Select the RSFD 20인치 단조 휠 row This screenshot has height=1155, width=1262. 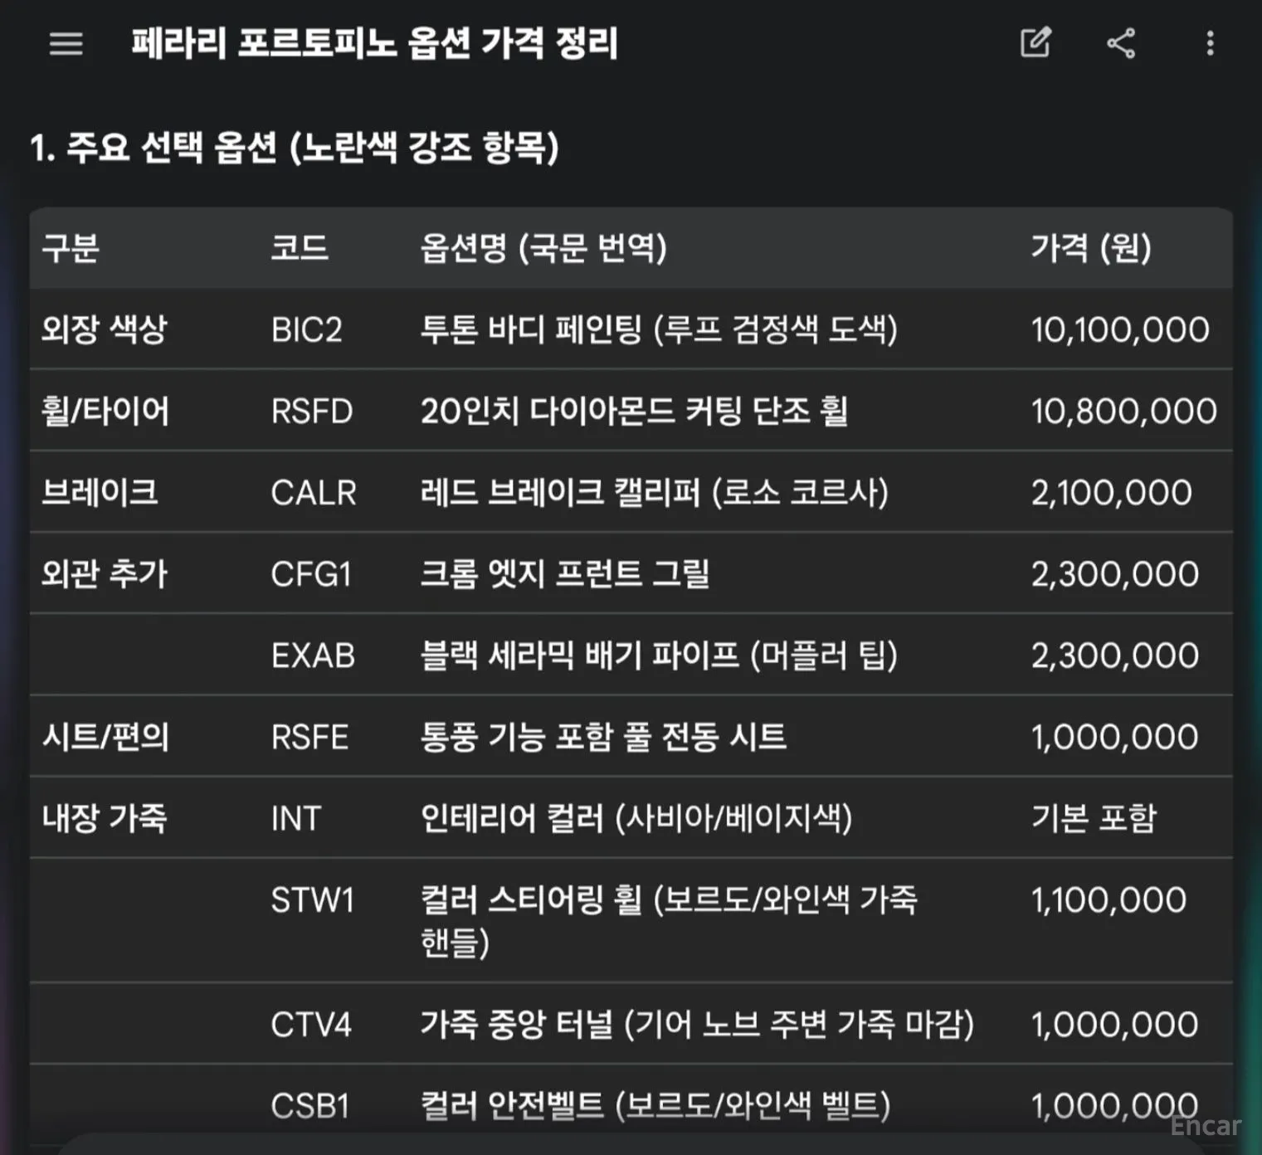(x=631, y=411)
